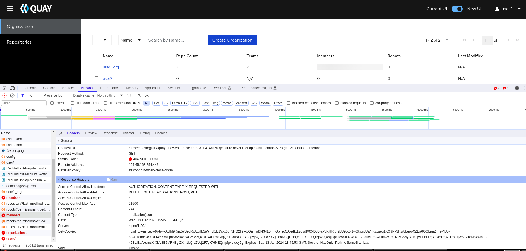Open the network search magnifier

click(30, 95)
